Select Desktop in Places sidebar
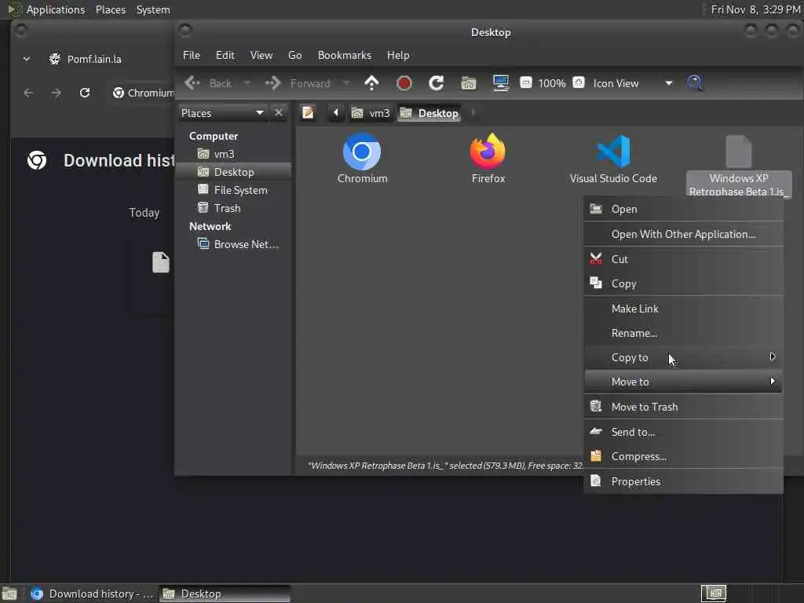The height and width of the screenshot is (603, 804). pyautogui.click(x=233, y=172)
